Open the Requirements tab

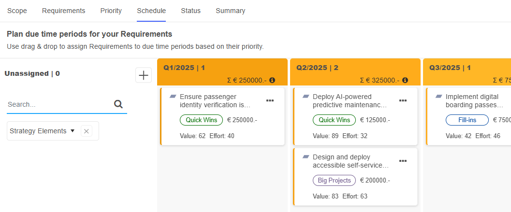click(x=63, y=11)
